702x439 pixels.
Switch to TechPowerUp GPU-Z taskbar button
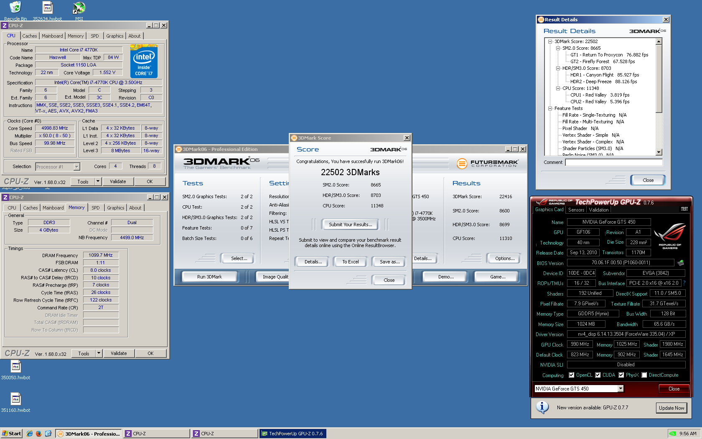(x=292, y=434)
